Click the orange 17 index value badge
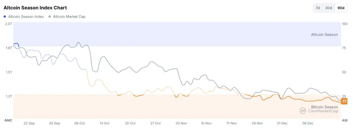Screen dimensions: 353x132 (x=344, y=101)
